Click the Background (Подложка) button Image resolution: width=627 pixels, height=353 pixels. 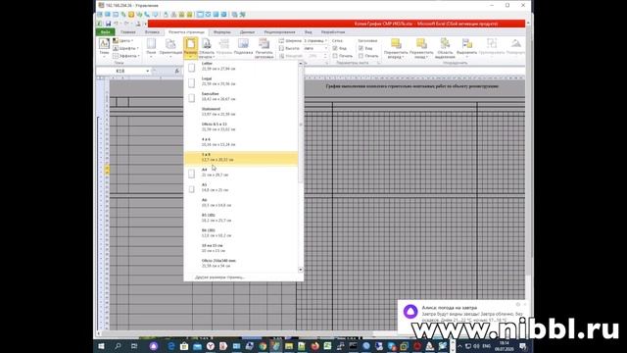244,48
